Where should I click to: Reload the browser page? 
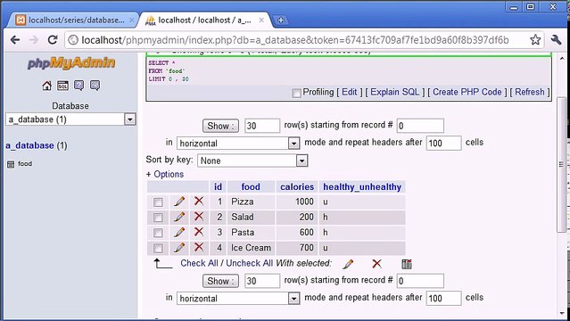(53, 39)
